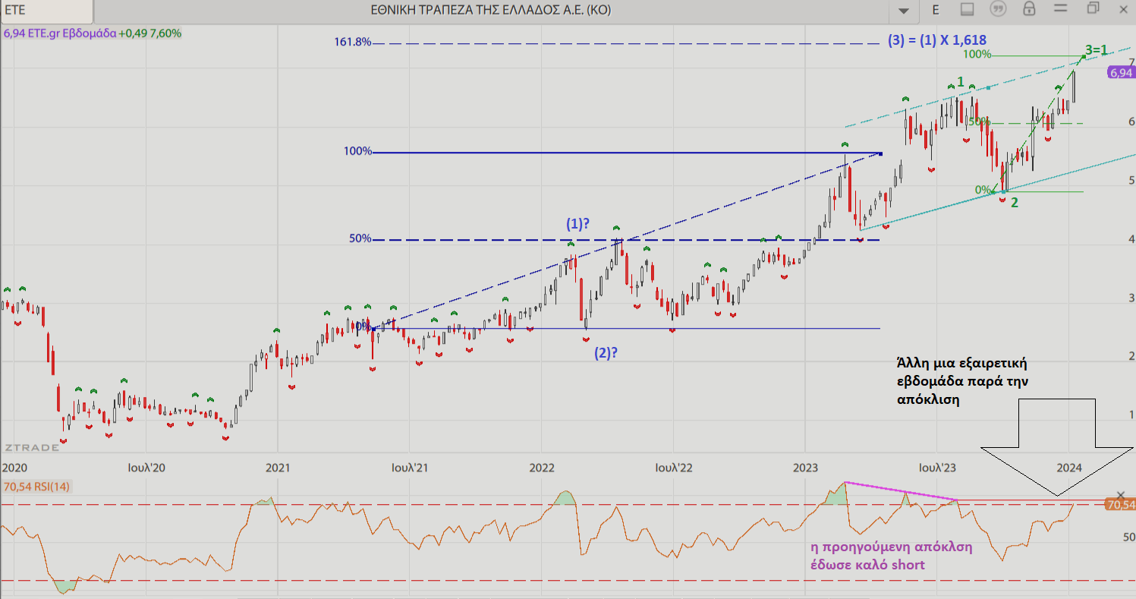Open the symbol dropdown arrow in title bar
The height and width of the screenshot is (599, 1136).
903,11
